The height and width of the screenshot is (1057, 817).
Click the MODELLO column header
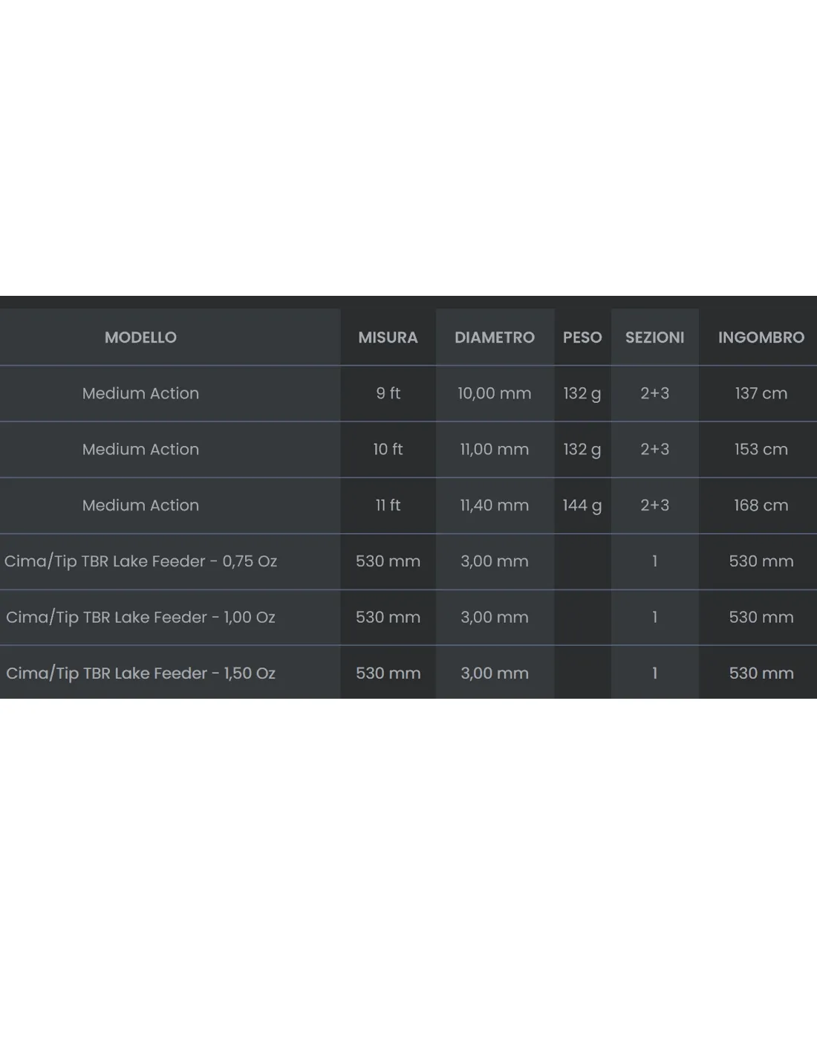(140, 337)
